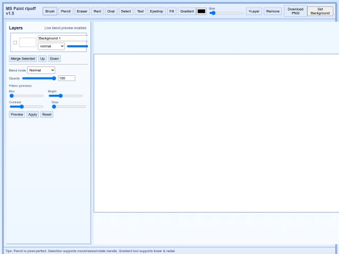Select the Pencil tool
Image resolution: width=339 pixels, height=254 pixels.
tap(66, 11)
